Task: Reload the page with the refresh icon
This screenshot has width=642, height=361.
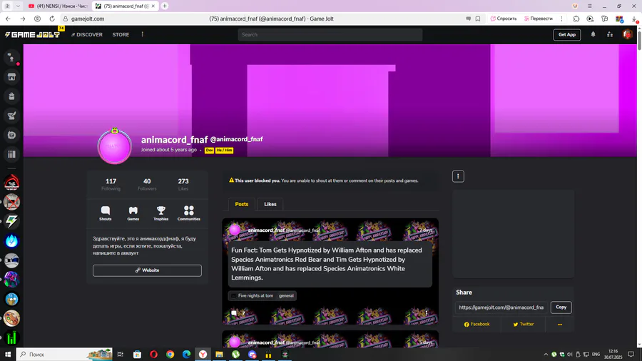Action: (52, 19)
